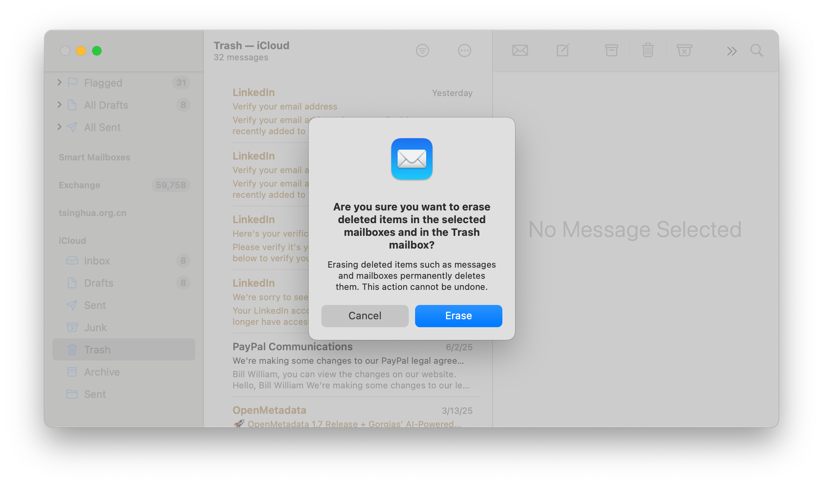The height and width of the screenshot is (486, 823).
Task: Click the Get Mail envelope icon
Action: tap(520, 51)
